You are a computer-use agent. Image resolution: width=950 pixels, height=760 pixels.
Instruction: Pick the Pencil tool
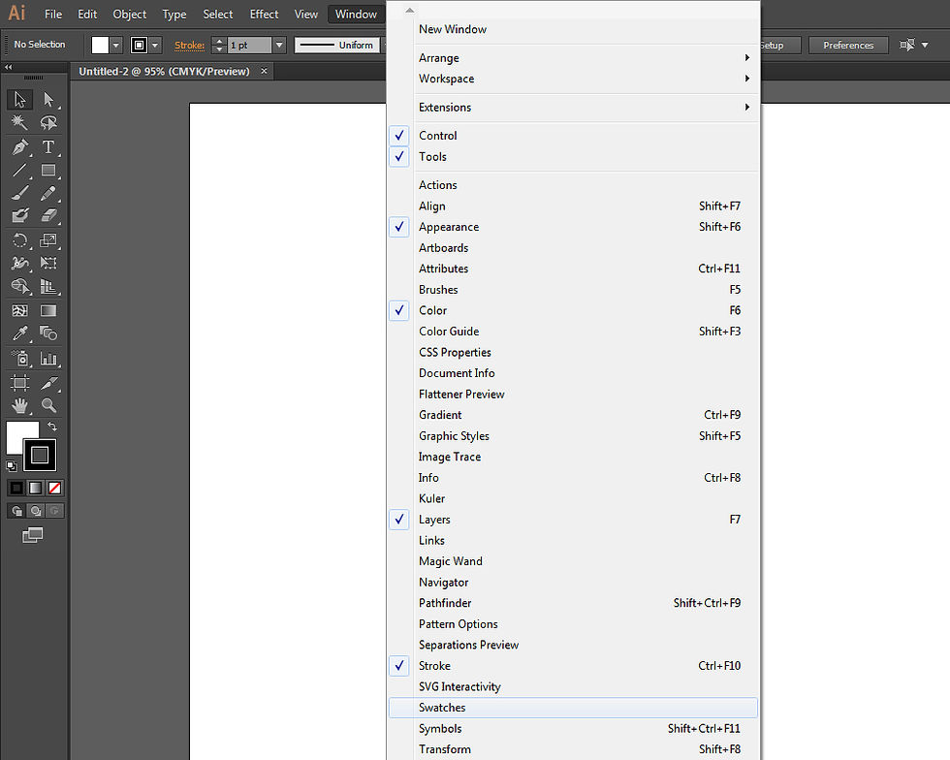48,193
